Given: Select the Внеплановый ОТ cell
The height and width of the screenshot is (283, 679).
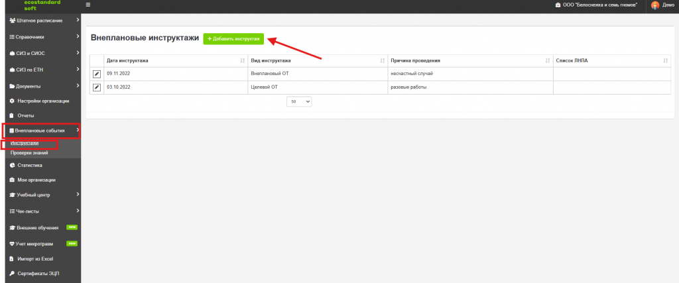Looking at the screenshot, I should 318,74.
